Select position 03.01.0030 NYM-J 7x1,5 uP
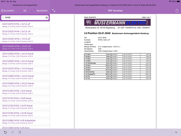181x136 pixels. 25,40
